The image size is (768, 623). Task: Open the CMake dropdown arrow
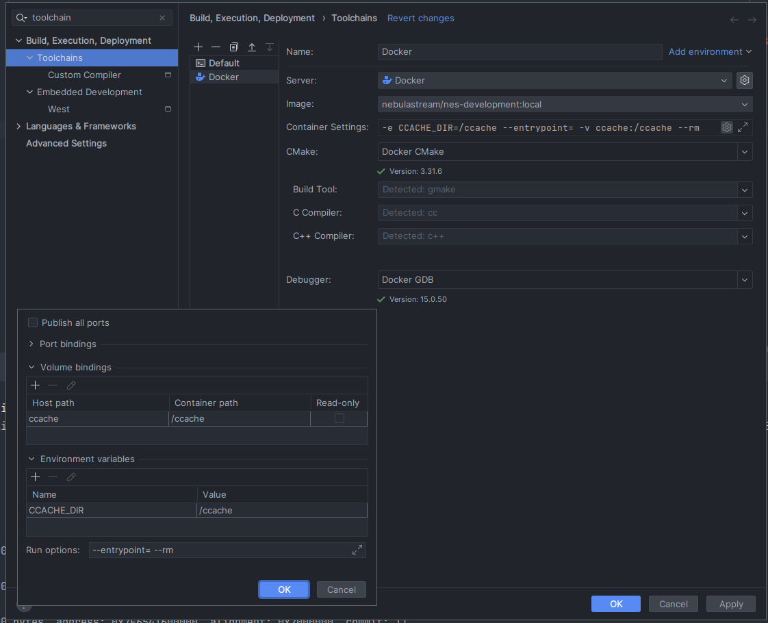click(745, 152)
